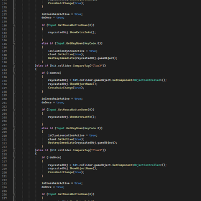Image resolution: width=201 pixels, height=201 pixels.
Task: Click ObjectController type on line 218
Action: (147, 165)
